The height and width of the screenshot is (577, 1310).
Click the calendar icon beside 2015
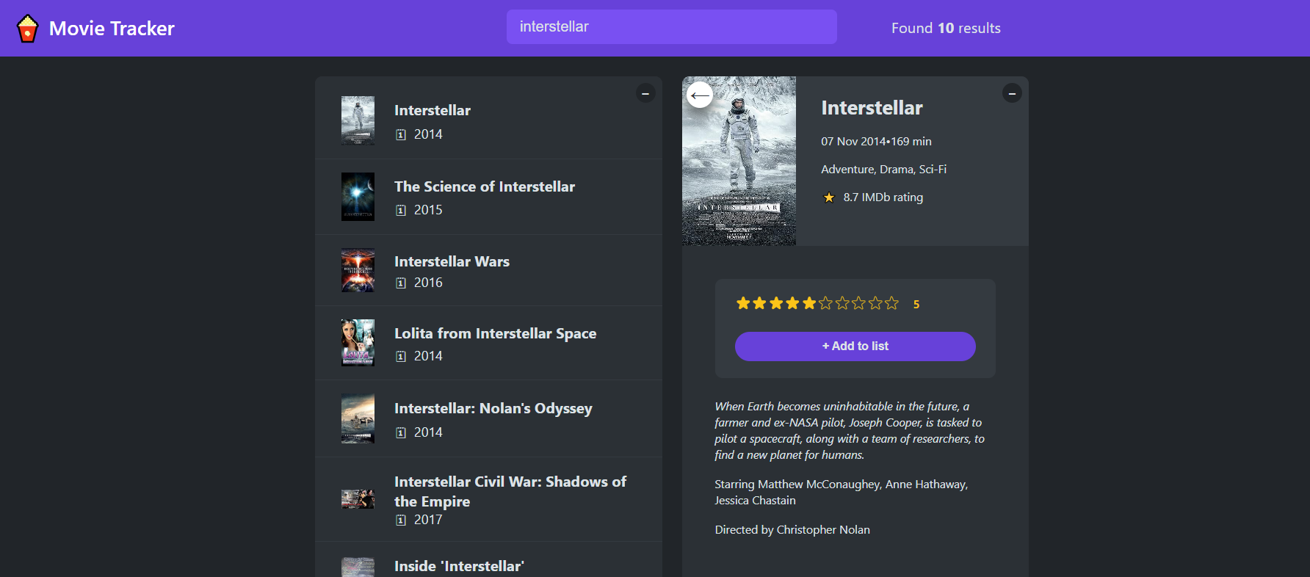point(401,210)
